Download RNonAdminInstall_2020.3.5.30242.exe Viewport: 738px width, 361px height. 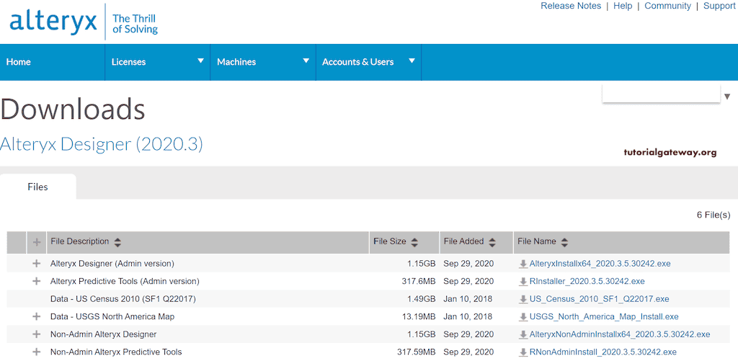coord(603,352)
